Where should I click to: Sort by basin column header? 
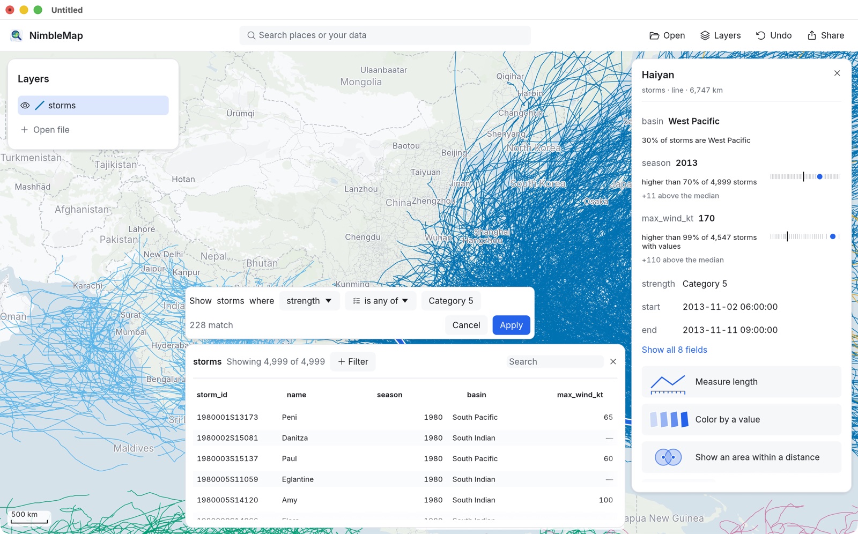[x=476, y=395]
